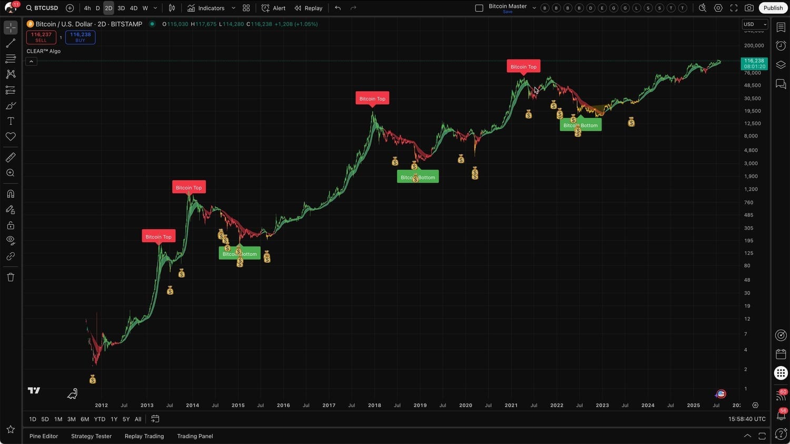Open forecasting and measurement tools
Viewport: 790px width, 444px height.
pos(11,90)
